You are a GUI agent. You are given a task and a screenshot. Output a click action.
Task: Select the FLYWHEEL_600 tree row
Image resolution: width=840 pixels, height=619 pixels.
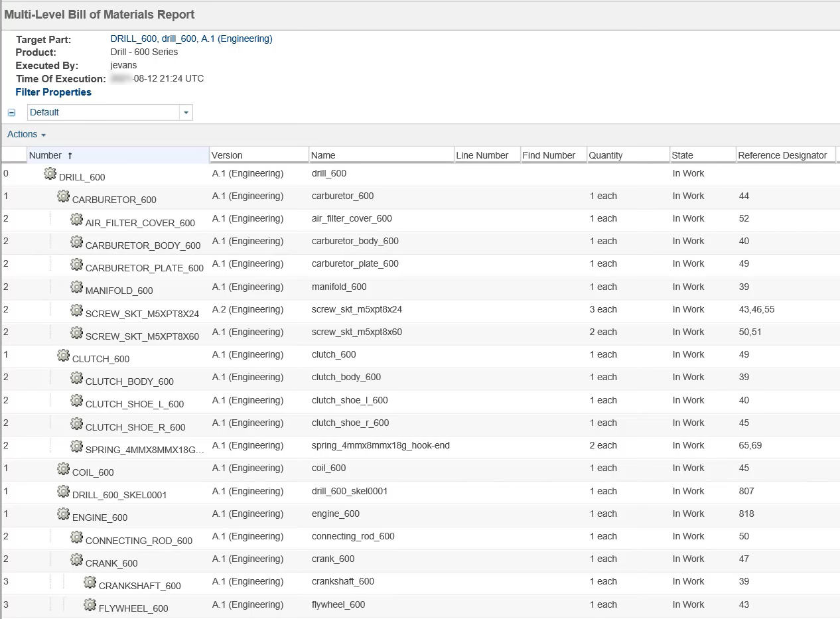click(420, 606)
